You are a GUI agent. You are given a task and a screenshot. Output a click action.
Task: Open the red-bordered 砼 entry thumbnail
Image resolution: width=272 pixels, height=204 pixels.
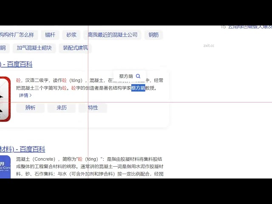[5, 99]
